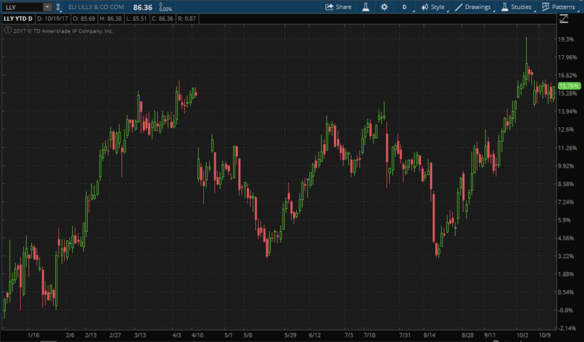Click the O: 85.69 open value
Screen dimensions: 584x342
(84, 19)
